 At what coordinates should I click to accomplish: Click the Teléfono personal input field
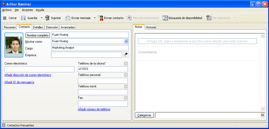[103, 81]
